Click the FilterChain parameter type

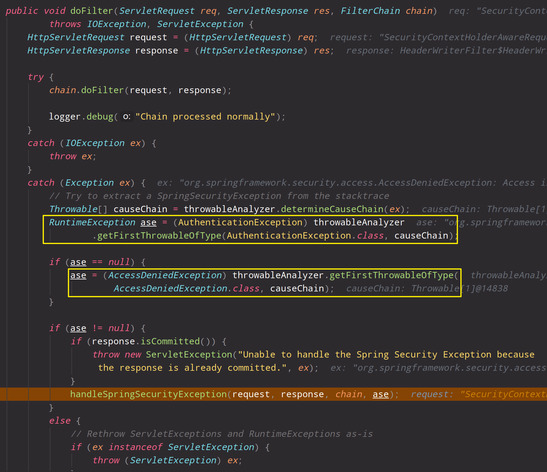pyautogui.click(x=370, y=11)
